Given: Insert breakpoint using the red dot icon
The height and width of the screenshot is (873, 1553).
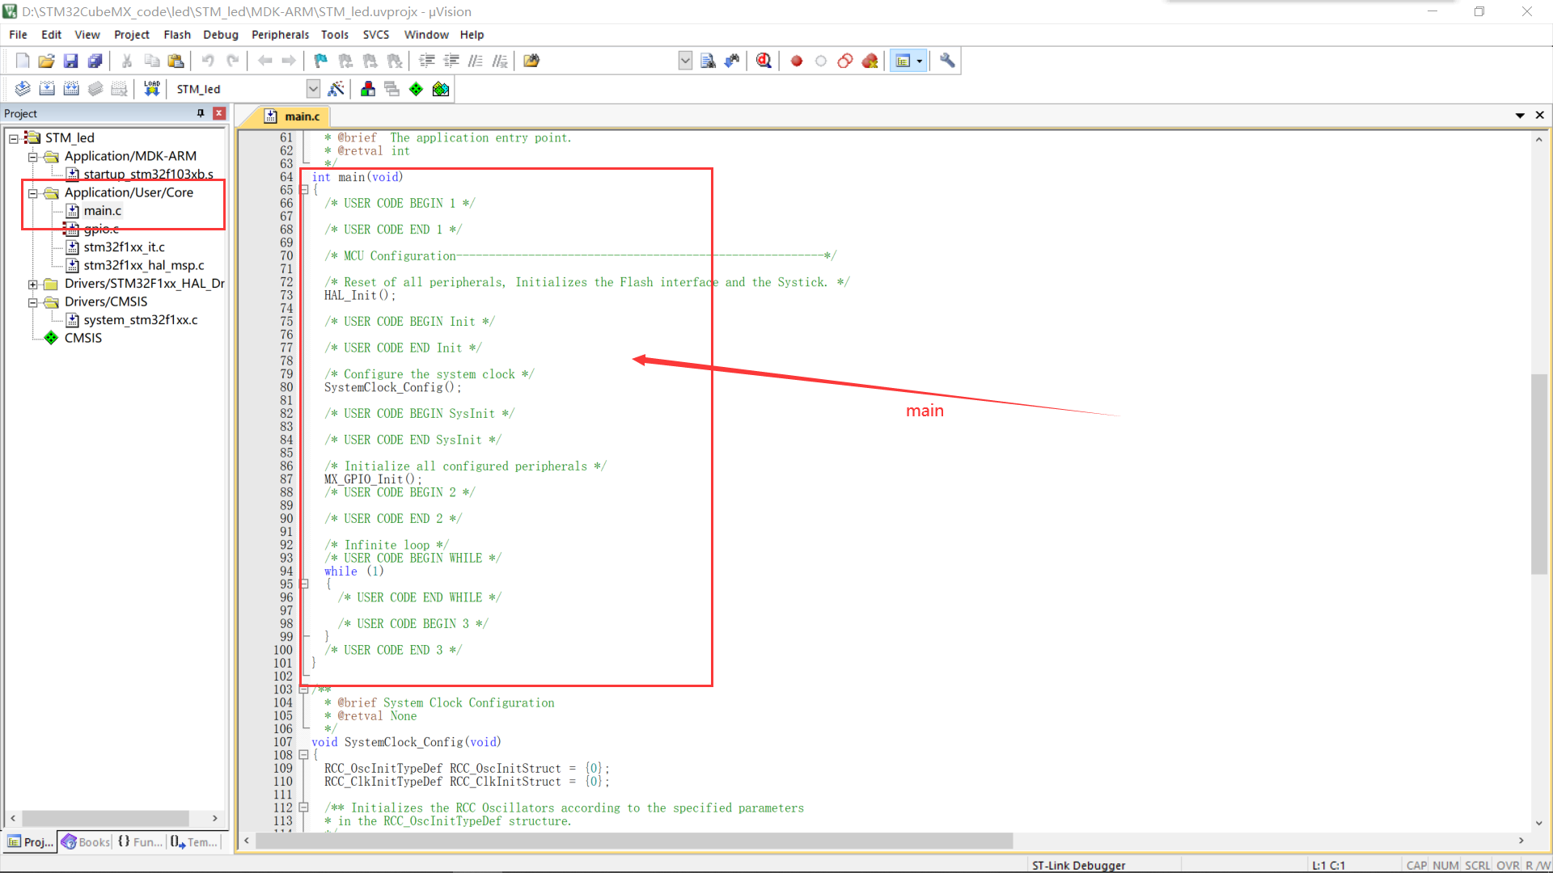Looking at the screenshot, I should (796, 61).
